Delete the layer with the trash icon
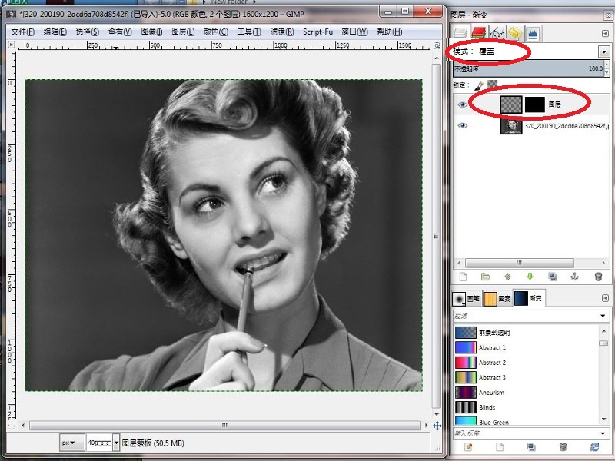 598,277
